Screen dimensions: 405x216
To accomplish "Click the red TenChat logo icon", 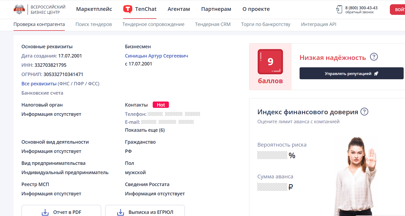I will pyautogui.click(x=128, y=9).
